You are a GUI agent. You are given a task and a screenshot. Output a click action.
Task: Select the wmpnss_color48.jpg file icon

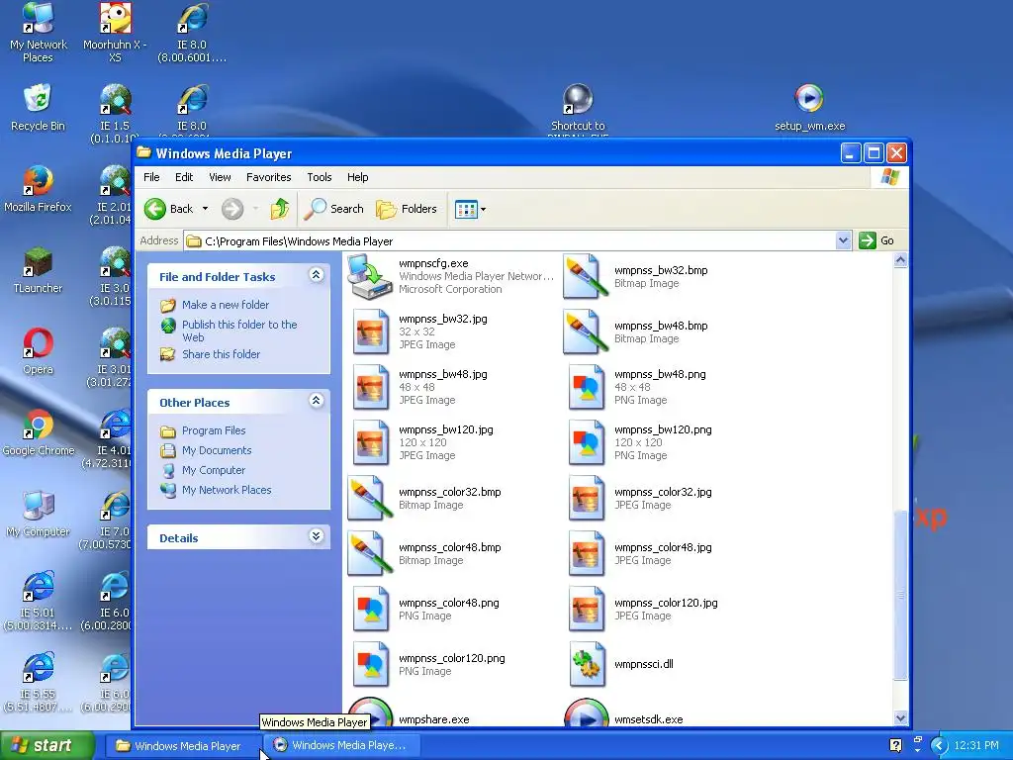click(x=586, y=554)
